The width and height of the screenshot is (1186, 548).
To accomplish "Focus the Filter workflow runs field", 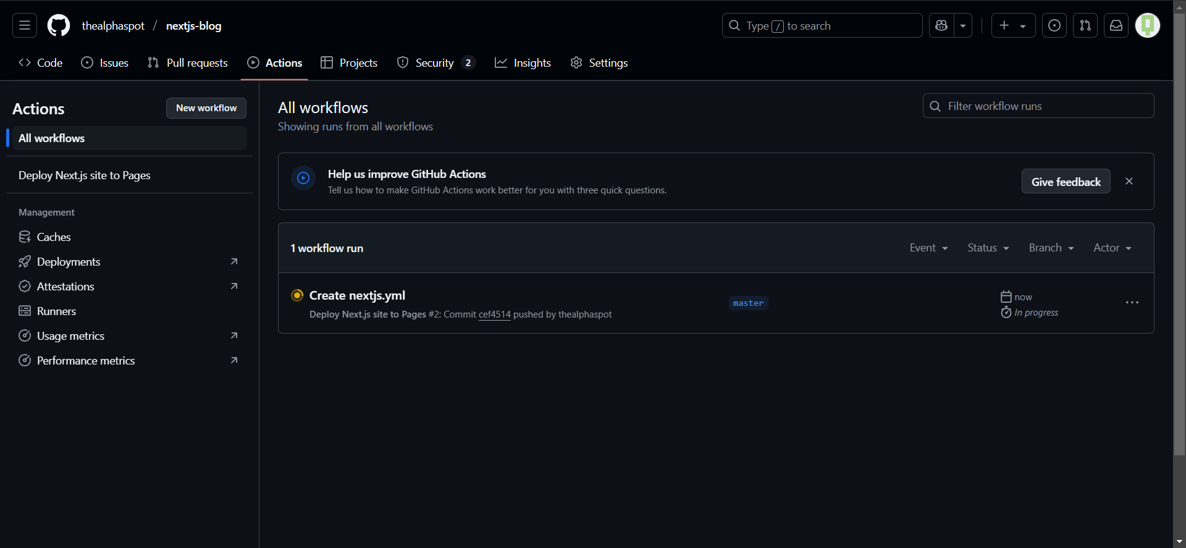I will tap(1038, 106).
